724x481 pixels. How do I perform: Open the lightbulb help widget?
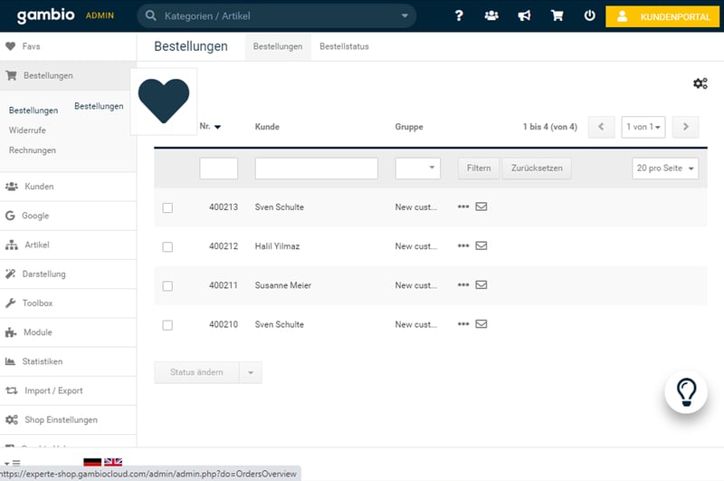tap(686, 391)
